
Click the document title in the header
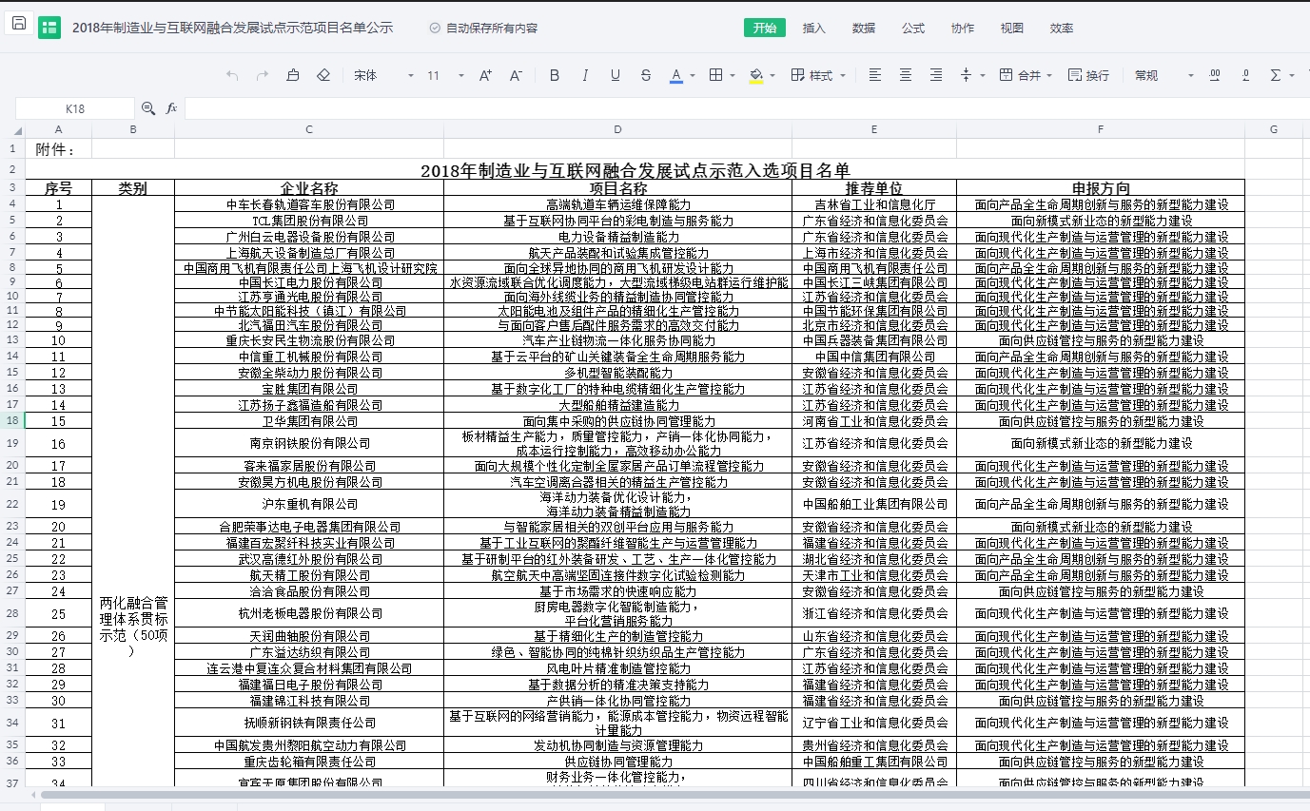click(233, 29)
